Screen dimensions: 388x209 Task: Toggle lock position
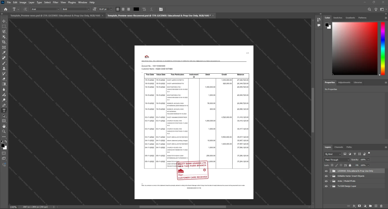pyautogui.click(x=341, y=165)
